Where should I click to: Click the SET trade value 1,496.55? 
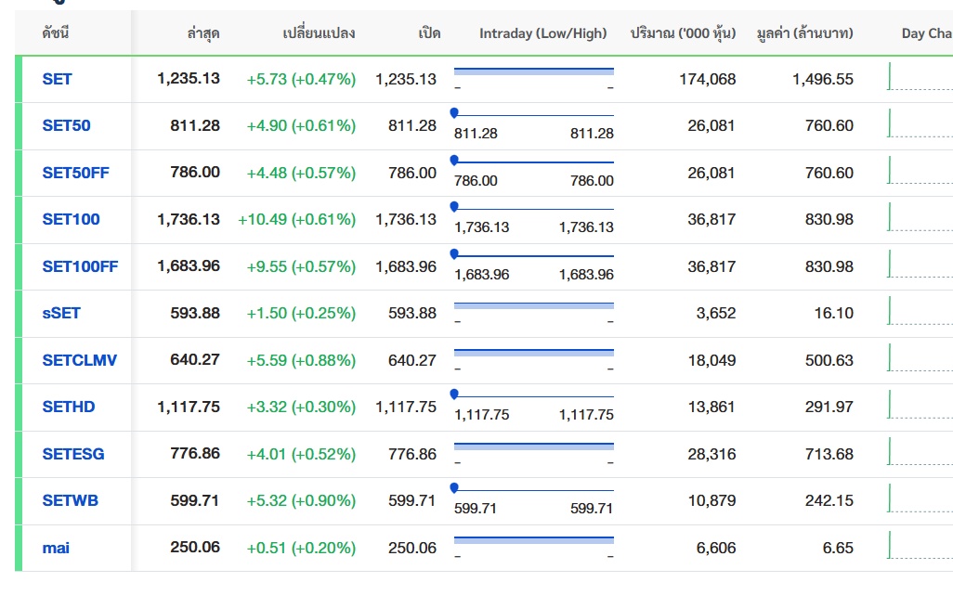coord(823,79)
